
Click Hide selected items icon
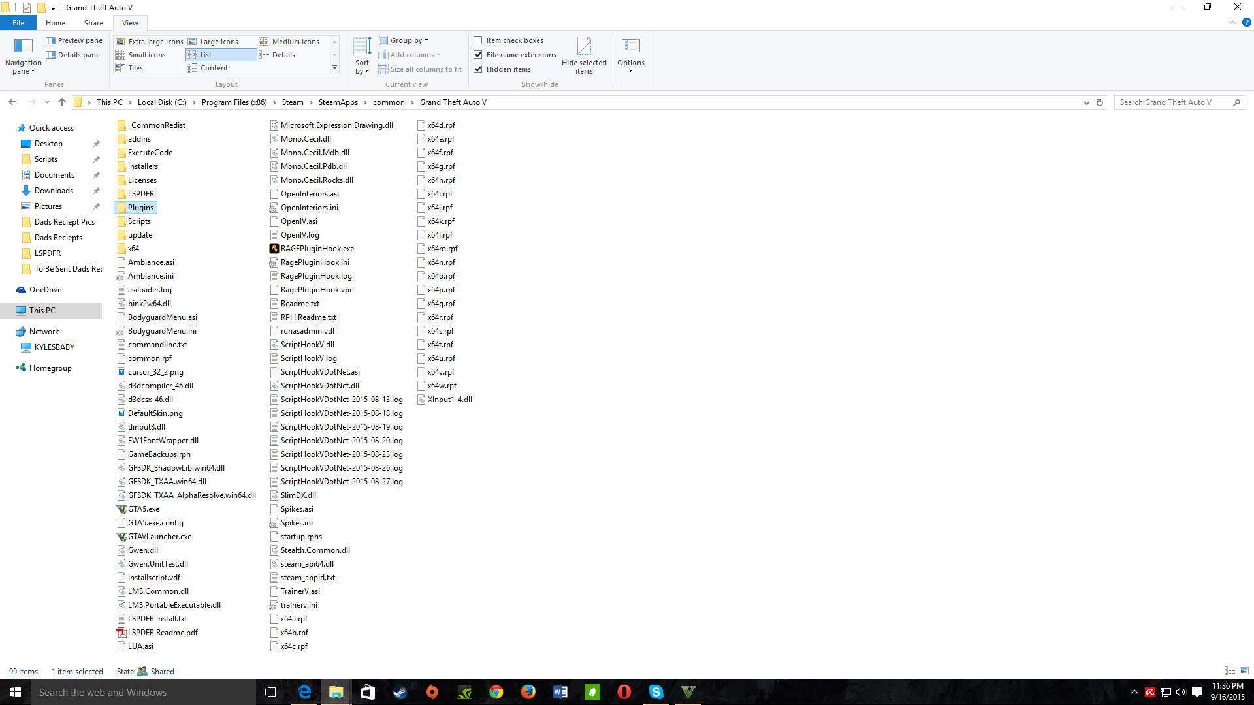tap(584, 46)
